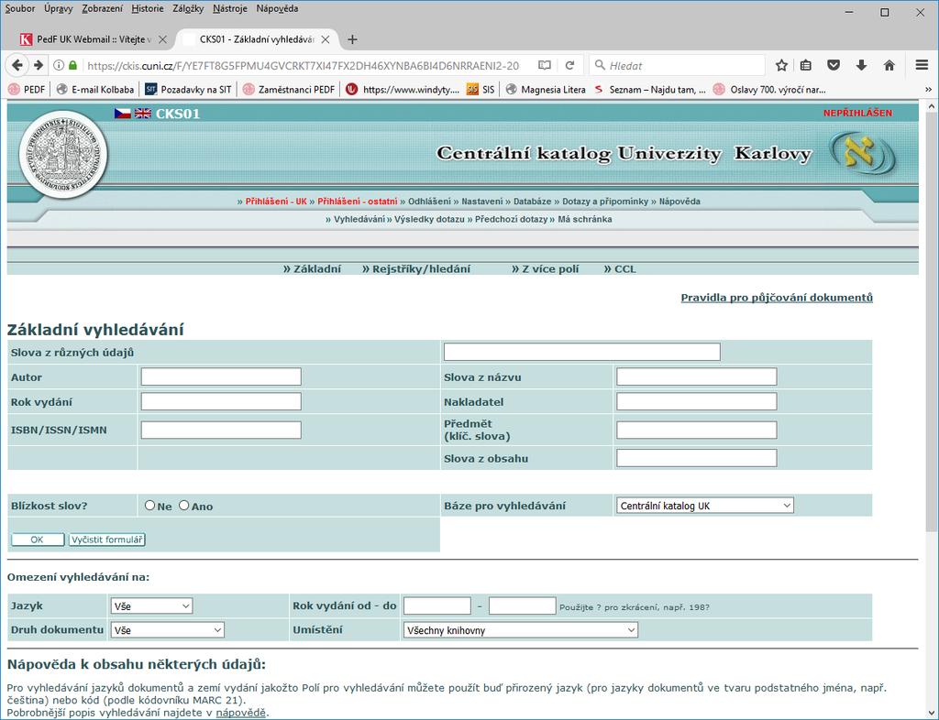Show bookmarks list icon
This screenshot has width=939, height=720.
click(x=806, y=65)
